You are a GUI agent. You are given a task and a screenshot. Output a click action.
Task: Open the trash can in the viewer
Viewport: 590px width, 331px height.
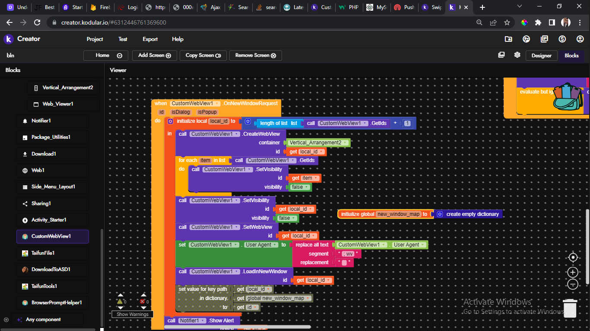[x=570, y=308]
